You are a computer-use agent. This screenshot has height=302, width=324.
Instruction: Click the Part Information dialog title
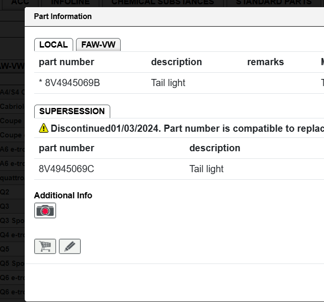(x=63, y=16)
